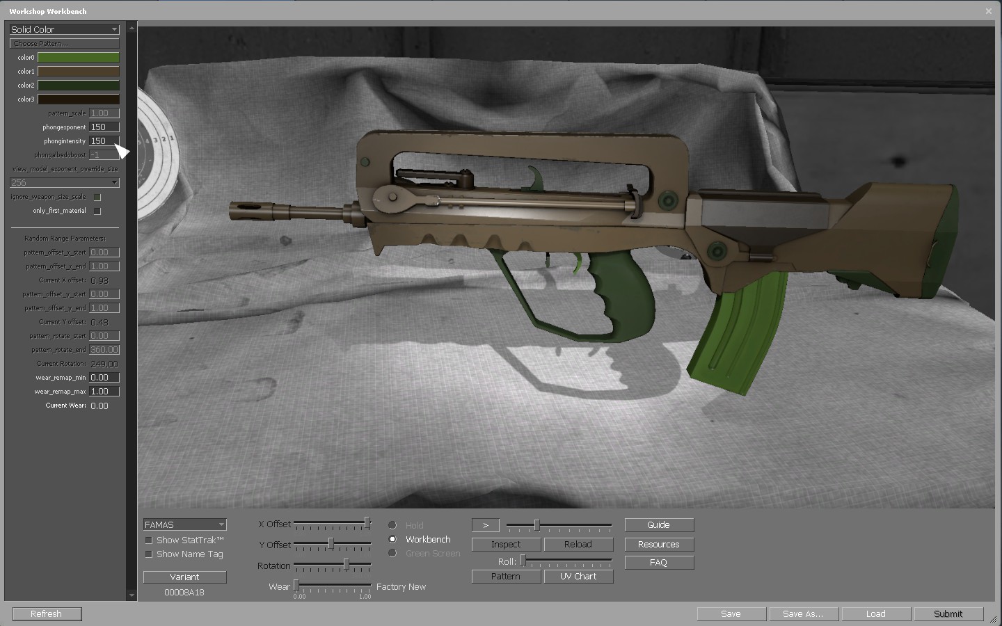This screenshot has height=626, width=1002.
Task: Click the pattern_rotate_start field
Action: pos(104,335)
